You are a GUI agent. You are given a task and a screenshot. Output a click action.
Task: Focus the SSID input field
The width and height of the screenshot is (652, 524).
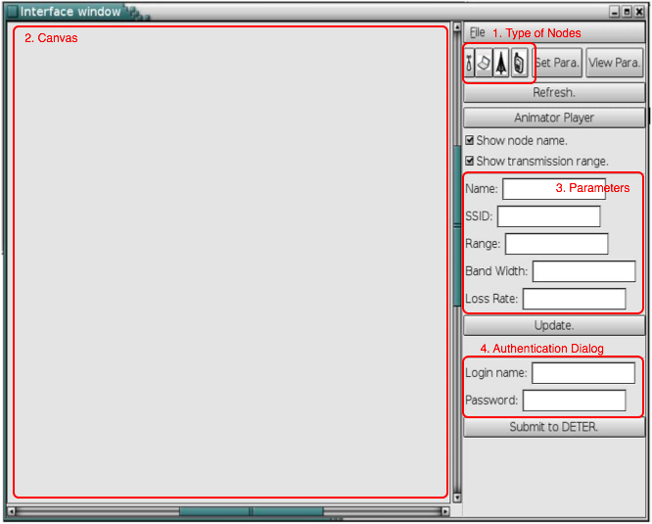coord(548,216)
